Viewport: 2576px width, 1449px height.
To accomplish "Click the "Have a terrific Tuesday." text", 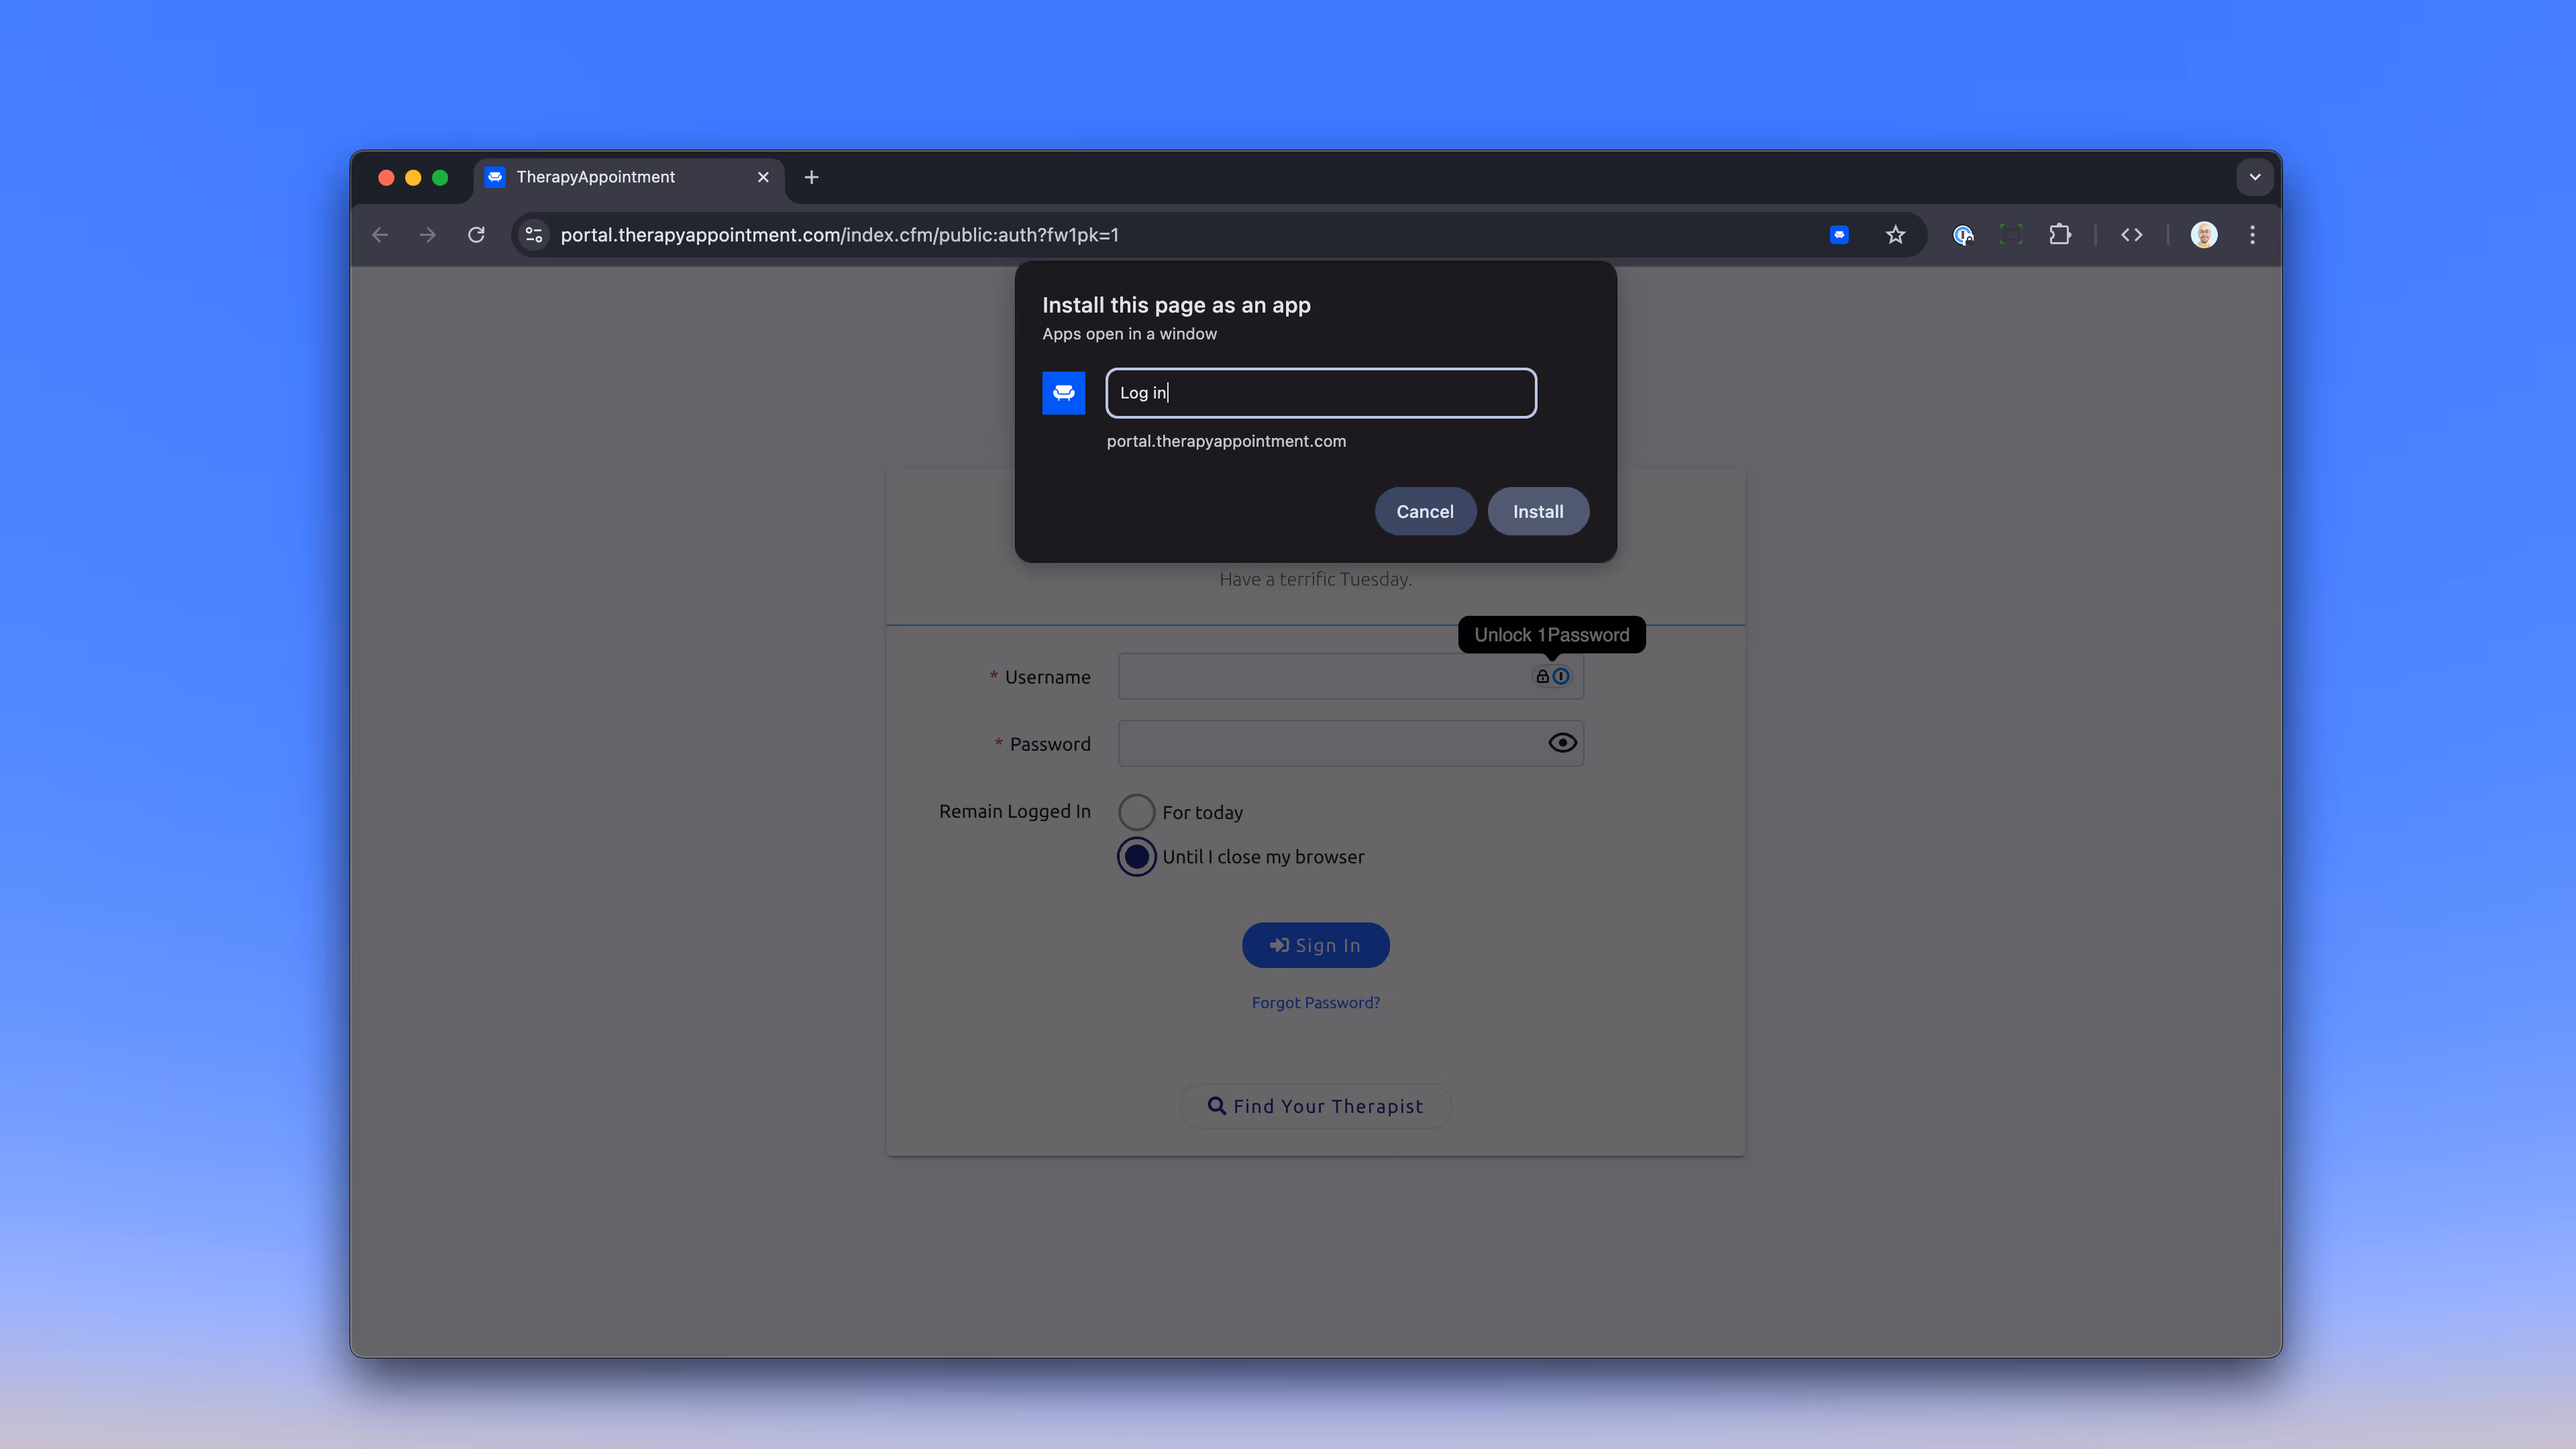I will 1316,579.
